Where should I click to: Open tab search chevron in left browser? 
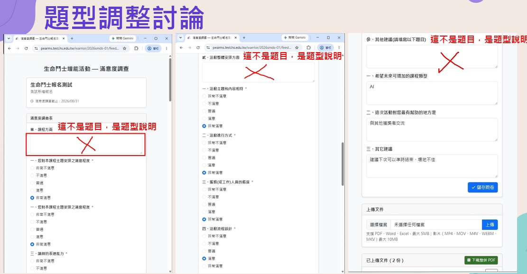click(x=9, y=38)
